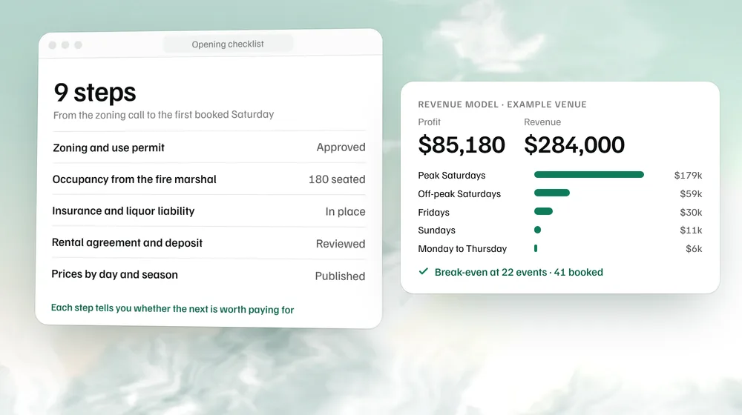
Task: Click the 'Profit' label
Action: click(429, 122)
